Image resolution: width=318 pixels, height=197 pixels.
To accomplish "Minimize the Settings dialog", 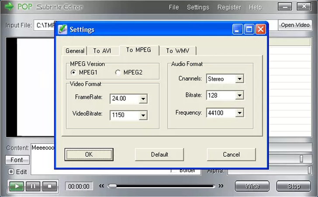I will tap(237, 29).
